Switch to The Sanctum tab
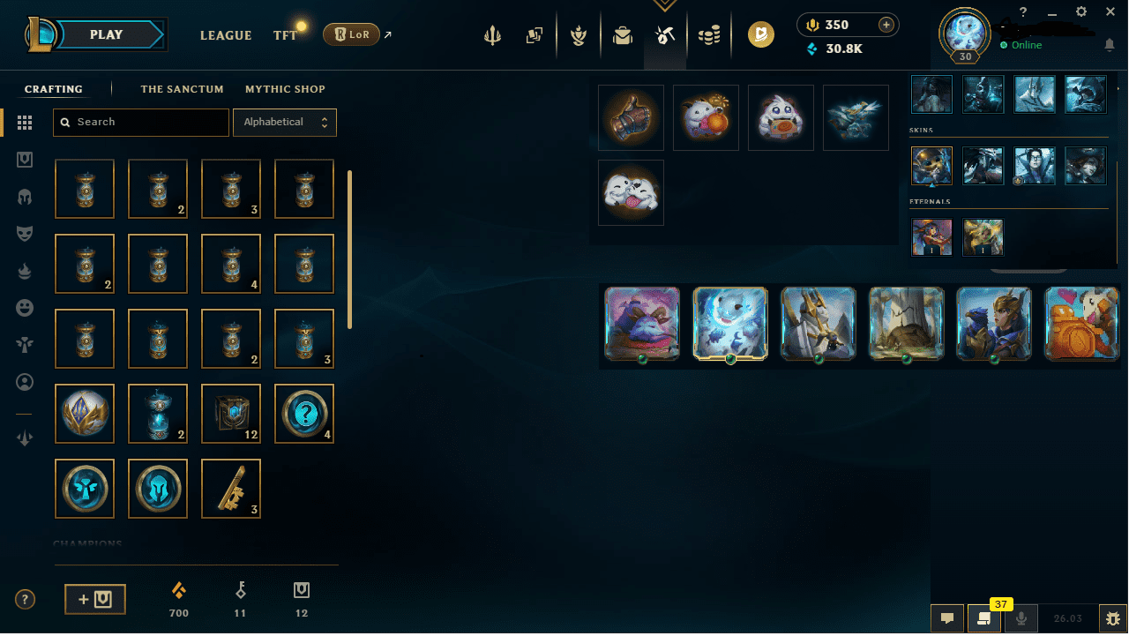 click(x=183, y=89)
